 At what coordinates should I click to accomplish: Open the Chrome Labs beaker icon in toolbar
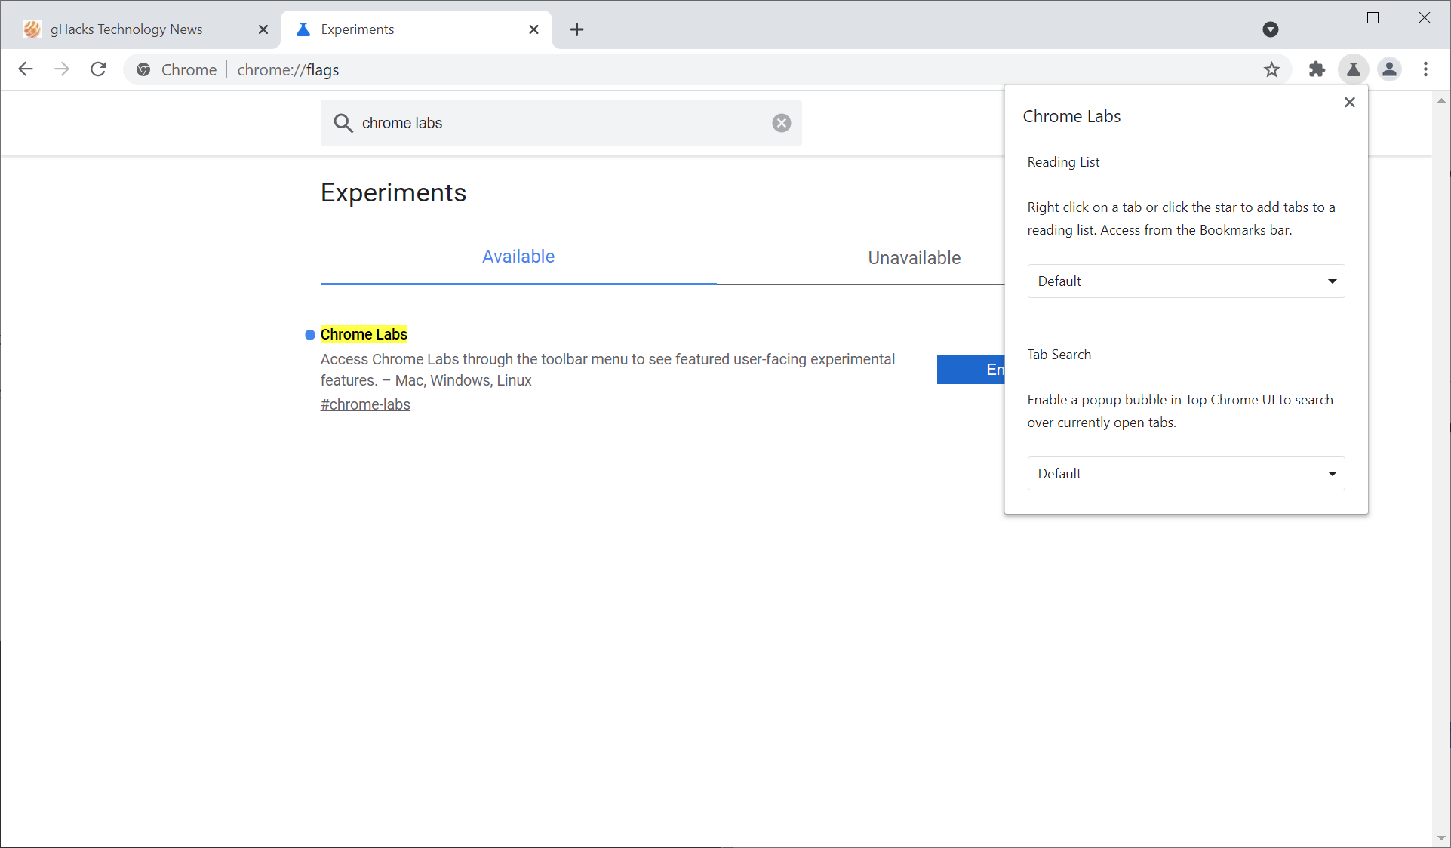[1354, 69]
